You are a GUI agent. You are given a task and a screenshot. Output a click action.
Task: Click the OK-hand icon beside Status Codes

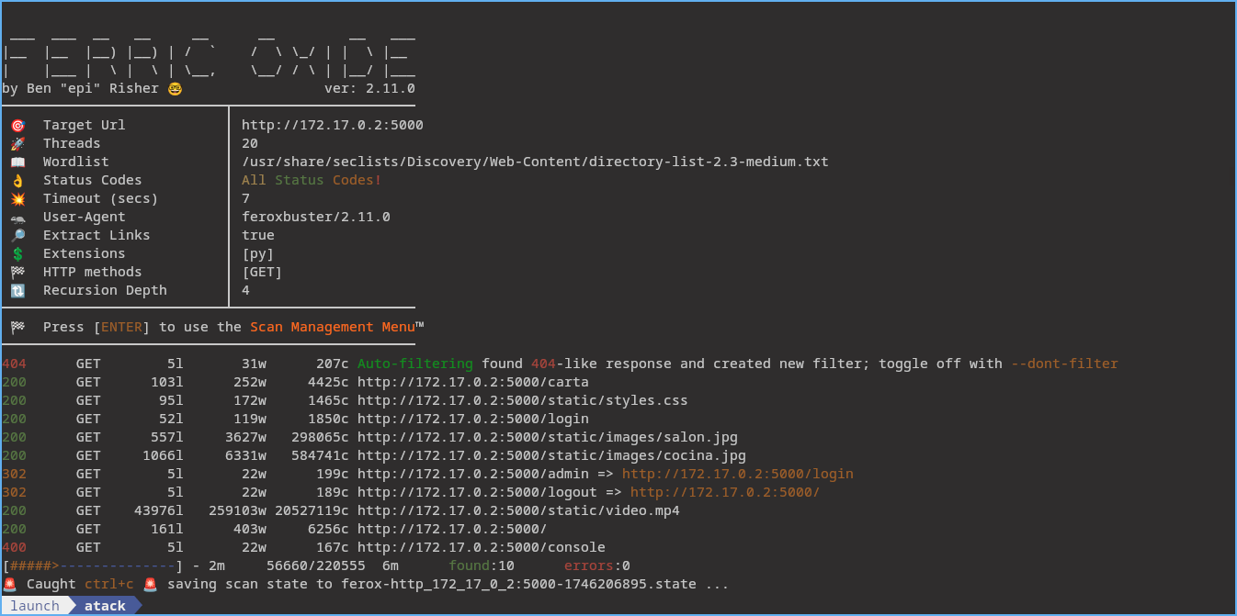[x=17, y=181]
